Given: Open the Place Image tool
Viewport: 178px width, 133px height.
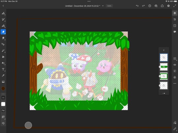Looking at the screenshot, I should tap(3, 82).
